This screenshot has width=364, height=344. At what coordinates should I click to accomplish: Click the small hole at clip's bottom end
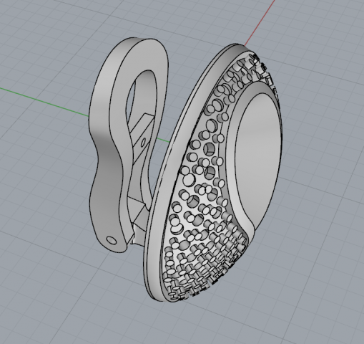111,240
